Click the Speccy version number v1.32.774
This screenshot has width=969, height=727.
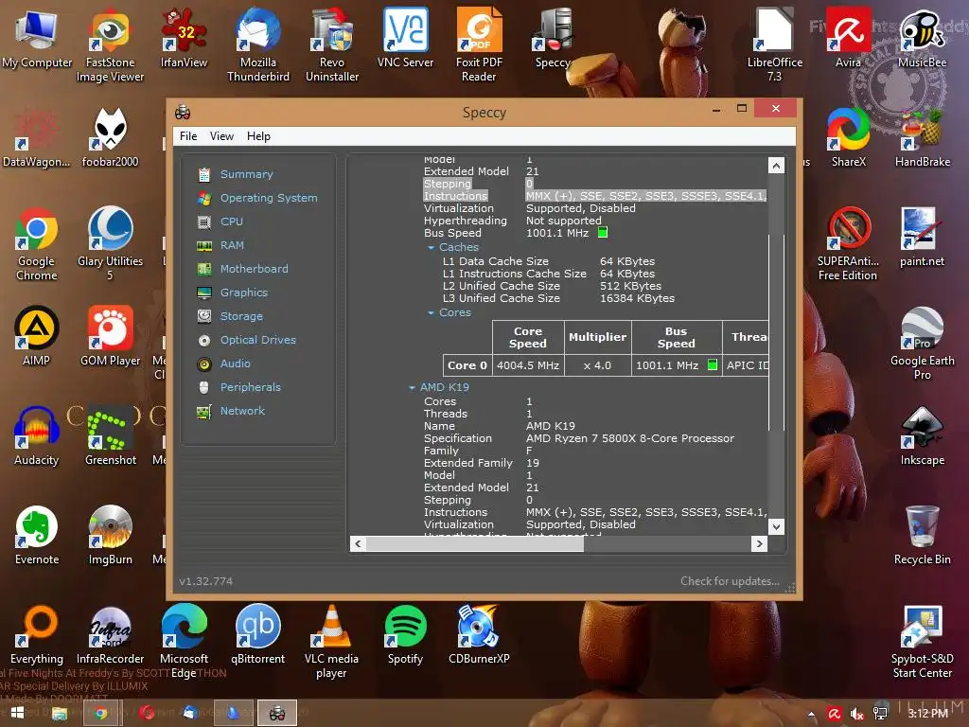[205, 581]
